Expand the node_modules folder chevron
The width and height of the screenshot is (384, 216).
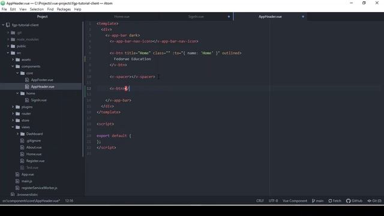pyautogui.click(x=8, y=39)
